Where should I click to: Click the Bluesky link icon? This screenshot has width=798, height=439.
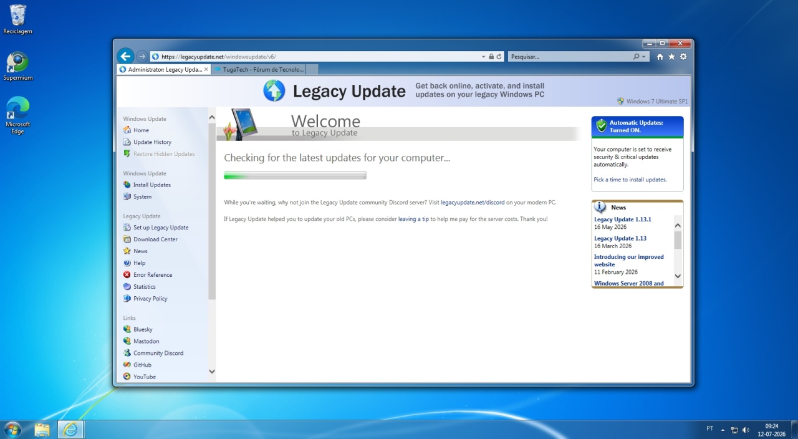pyautogui.click(x=127, y=329)
